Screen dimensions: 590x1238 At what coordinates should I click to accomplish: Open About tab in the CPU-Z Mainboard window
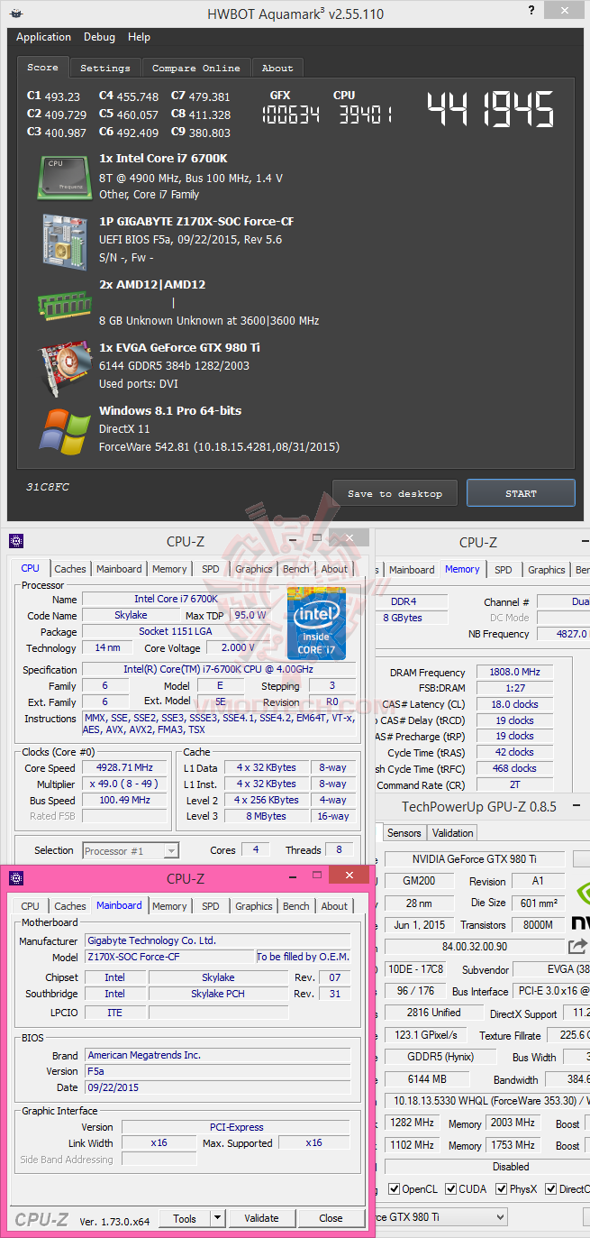click(334, 906)
